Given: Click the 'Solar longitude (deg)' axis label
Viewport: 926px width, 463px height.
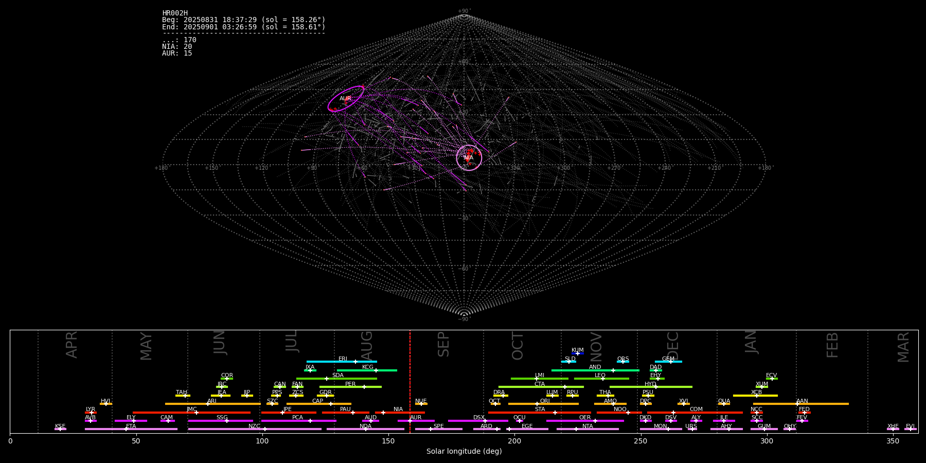Looking at the screenshot, I should pyautogui.click(x=464, y=452).
